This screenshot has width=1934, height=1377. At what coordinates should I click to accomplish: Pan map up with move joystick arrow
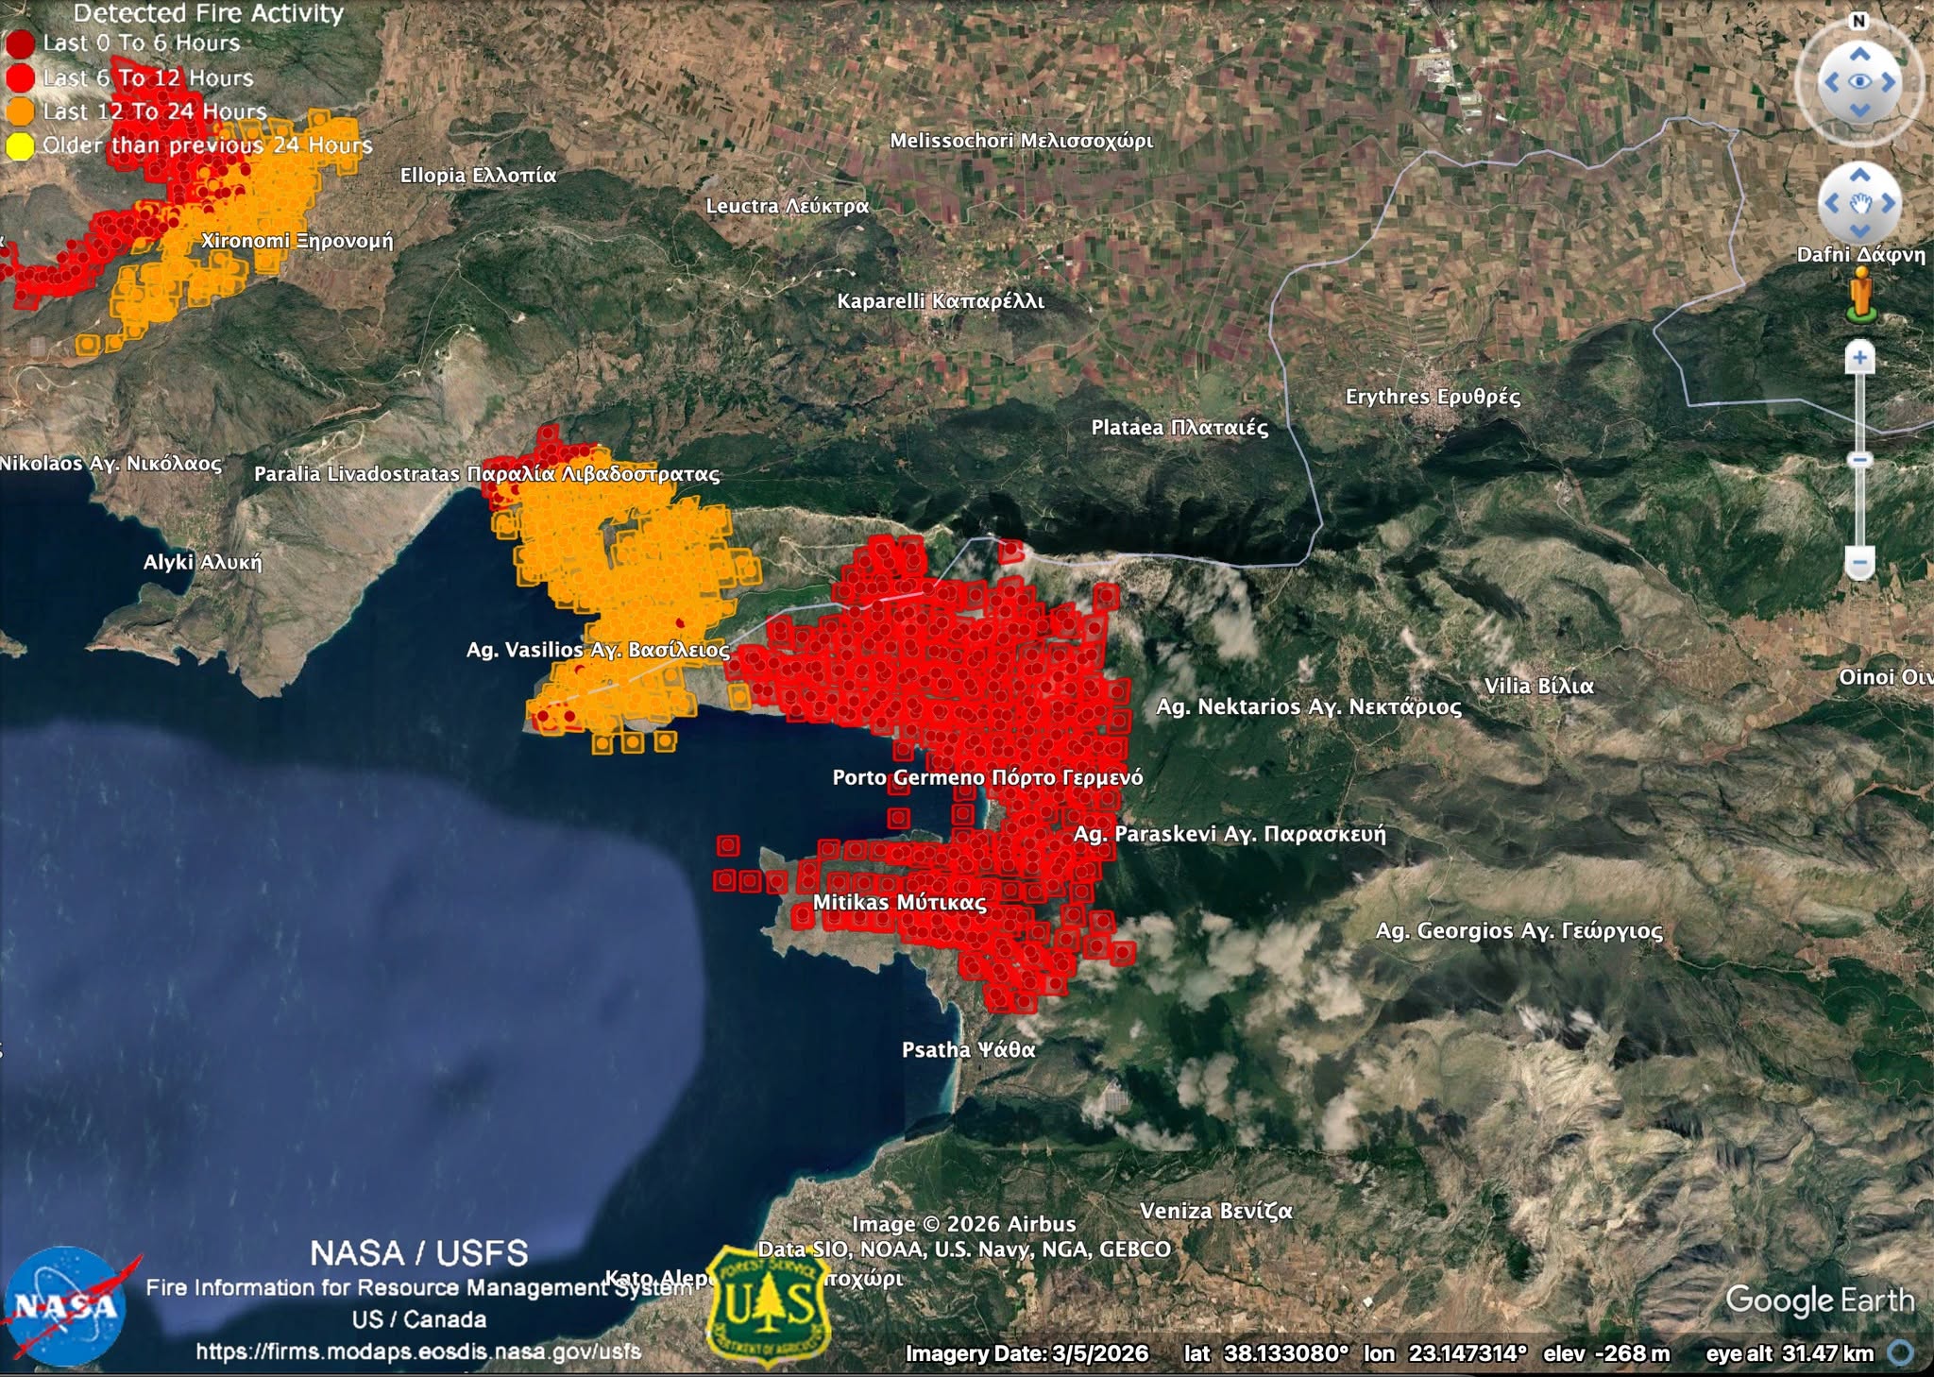click(1859, 175)
